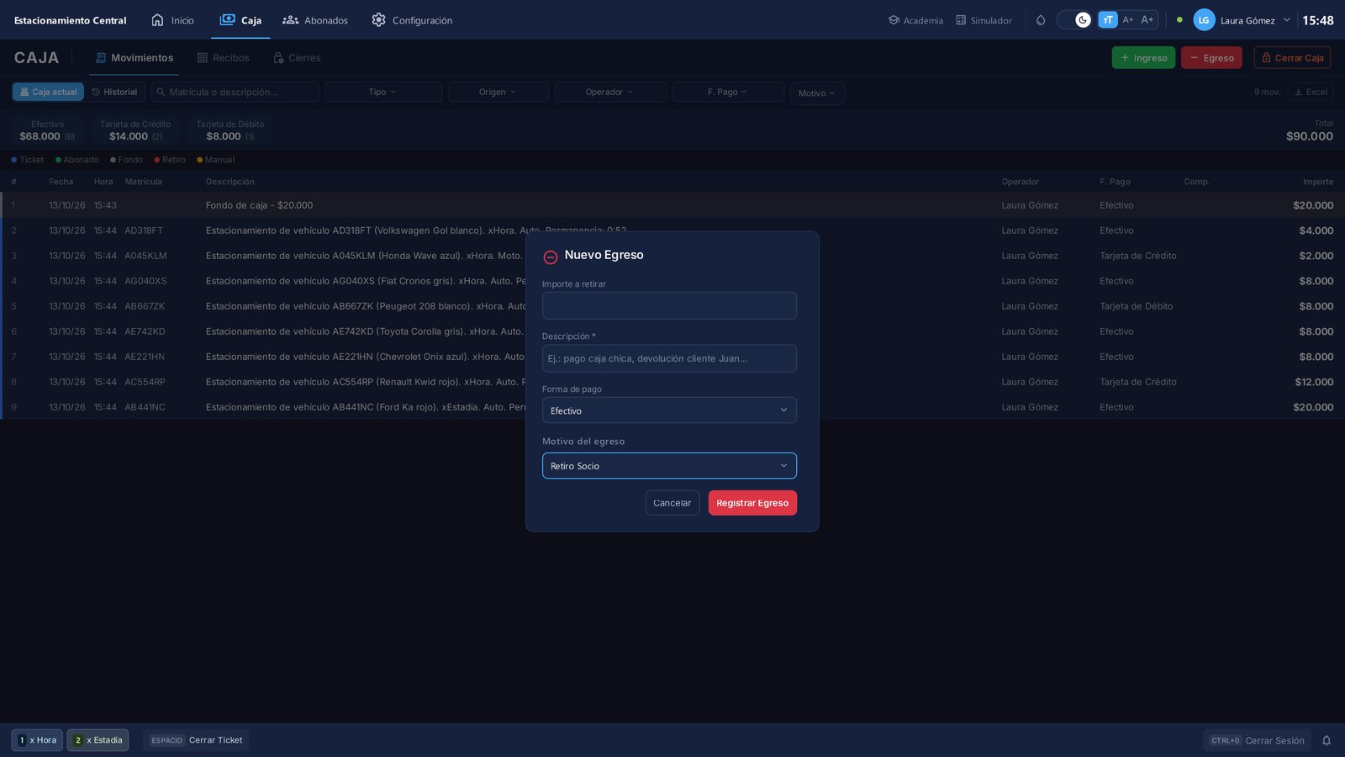Toggle the dark mode moon switch

point(1074,20)
